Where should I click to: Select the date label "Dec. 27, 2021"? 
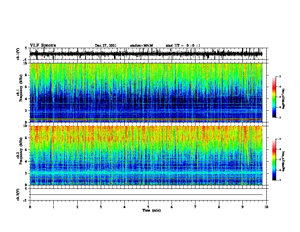click(106, 45)
